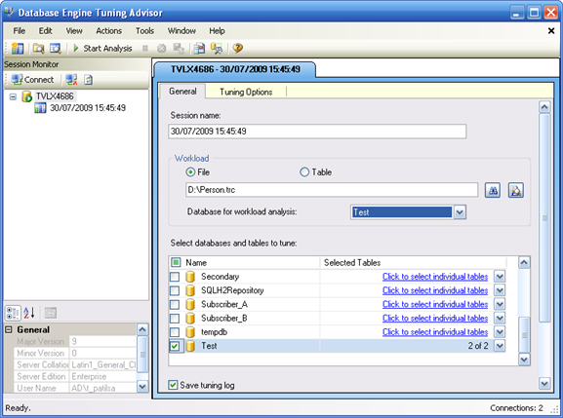Click the properties pane scrollbar down arrow
Viewport: 563px width, 418px height.
click(142, 387)
